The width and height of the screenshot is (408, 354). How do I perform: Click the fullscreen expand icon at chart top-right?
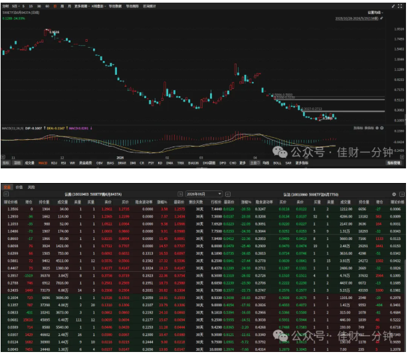[400, 6]
